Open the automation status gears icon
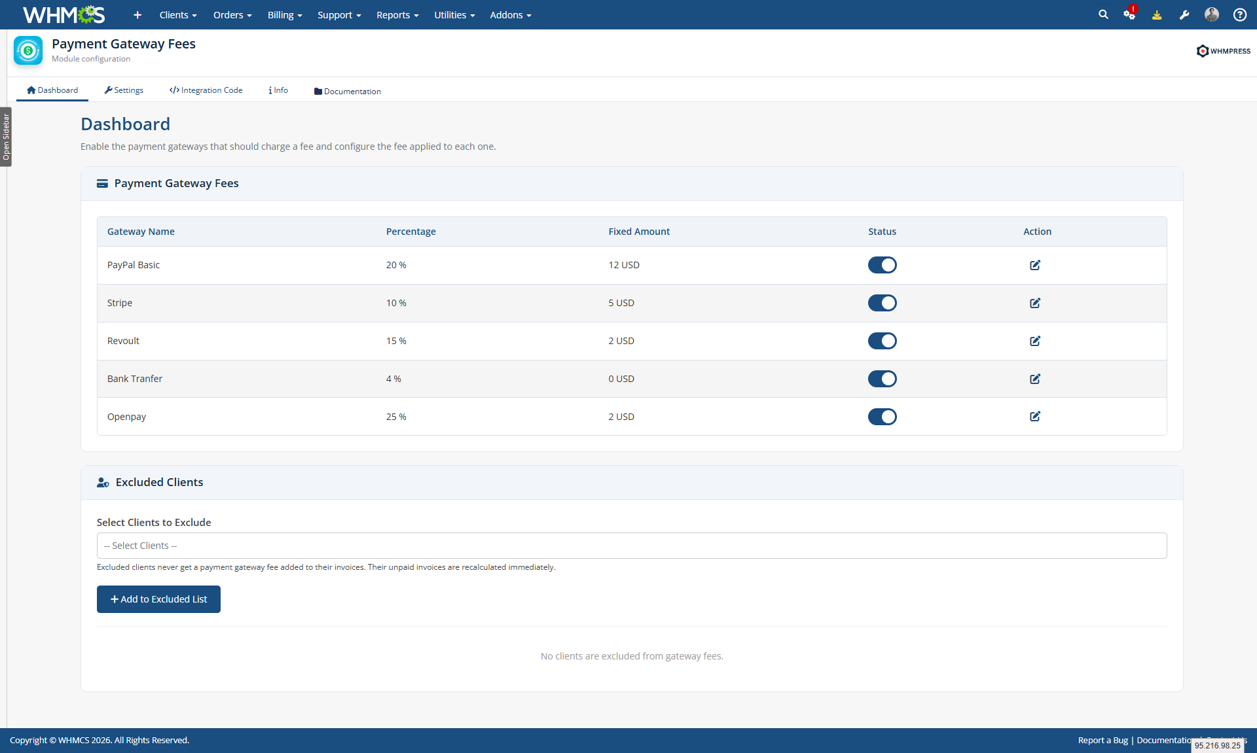The height and width of the screenshot is (753, 1257). (x=1130, y=14)
